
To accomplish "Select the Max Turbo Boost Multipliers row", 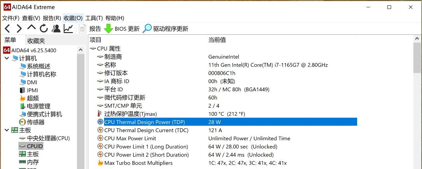I will pos(223,163).
